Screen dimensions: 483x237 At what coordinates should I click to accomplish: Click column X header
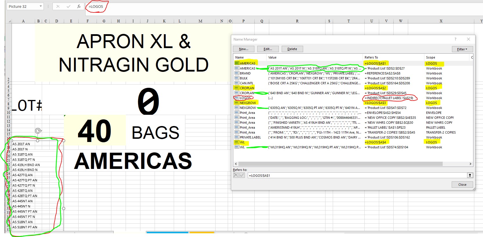pos(441,21)
